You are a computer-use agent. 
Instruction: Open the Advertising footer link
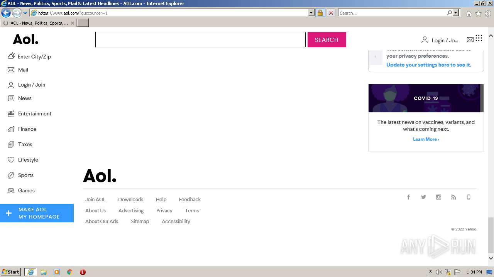(131, 210)
